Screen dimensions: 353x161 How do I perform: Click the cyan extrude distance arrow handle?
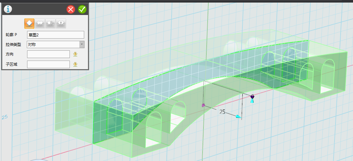[238, 117]
